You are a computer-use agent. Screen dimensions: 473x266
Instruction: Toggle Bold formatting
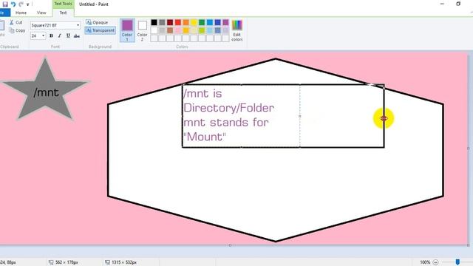51,36
